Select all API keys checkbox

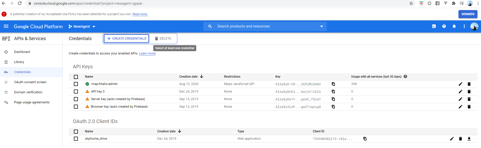pyautogui.click(x=76, y=77)
